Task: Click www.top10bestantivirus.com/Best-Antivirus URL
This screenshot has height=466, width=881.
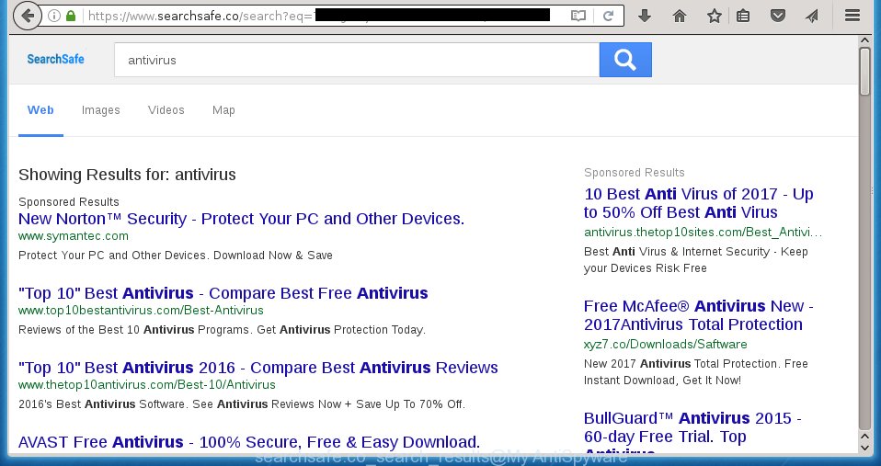Action: click(141, 310)
